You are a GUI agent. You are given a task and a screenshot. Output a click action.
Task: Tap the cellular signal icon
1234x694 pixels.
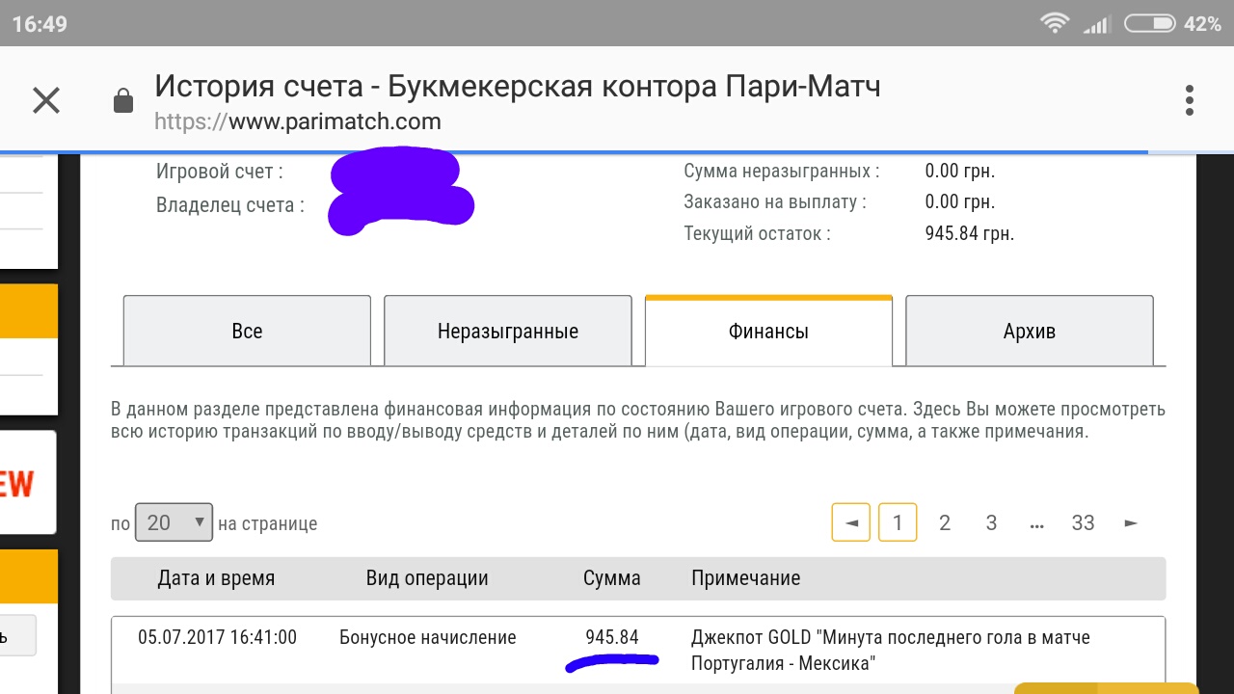[x=1096, y=24]
